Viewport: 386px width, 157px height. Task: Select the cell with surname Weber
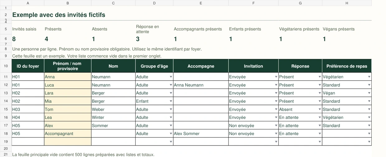[113, 109]
